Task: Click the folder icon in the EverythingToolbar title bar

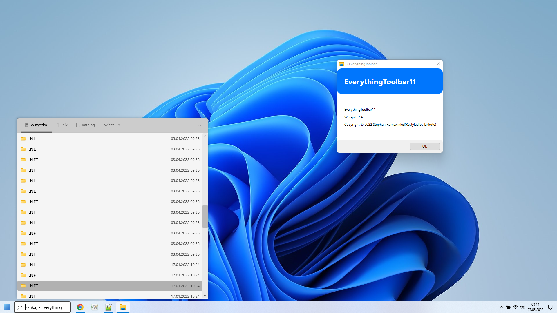Action: point(342,64)
